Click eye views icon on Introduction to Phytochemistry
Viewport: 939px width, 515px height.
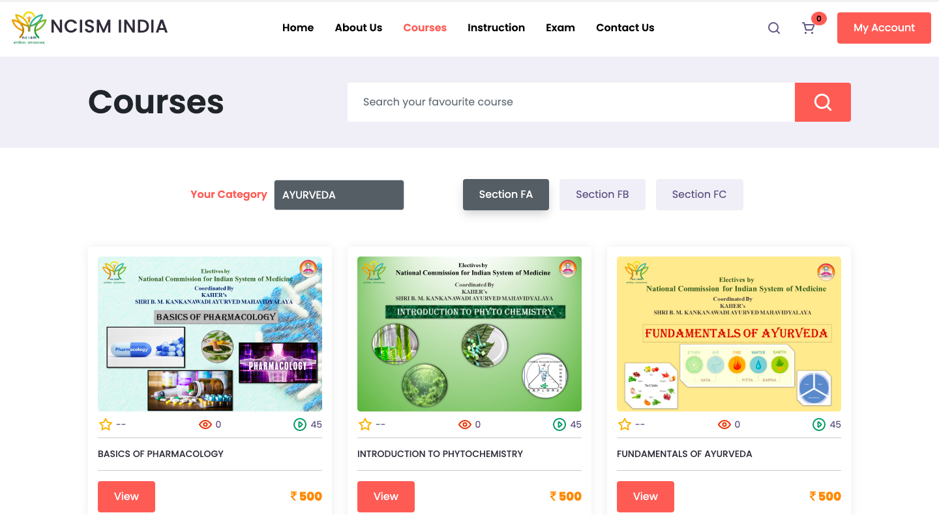(465, 425)
